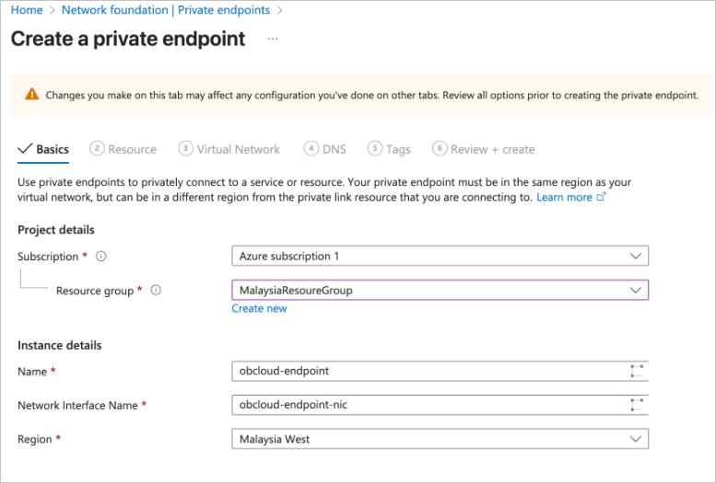The height and width of the screenshot is (483, 716).
Task: Click the info icon beside Subscription
Action: [101, 257]
